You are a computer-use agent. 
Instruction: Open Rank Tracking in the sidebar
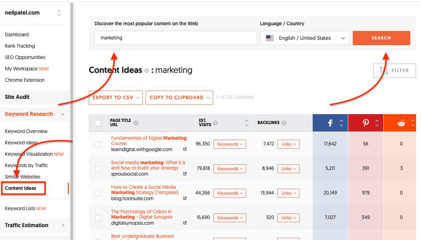pyautogui.click(x=20, y=46)
